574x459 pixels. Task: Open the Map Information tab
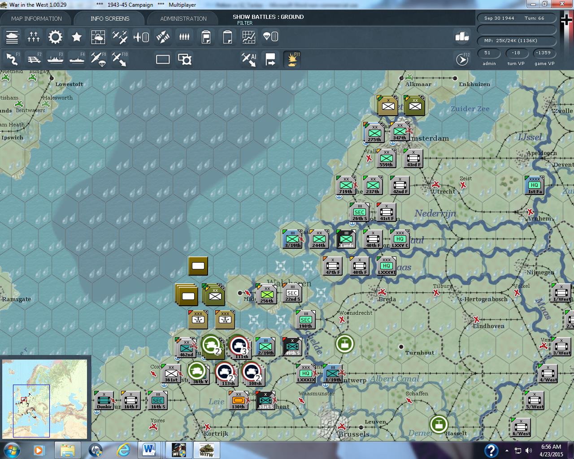[x=36, y=18]
